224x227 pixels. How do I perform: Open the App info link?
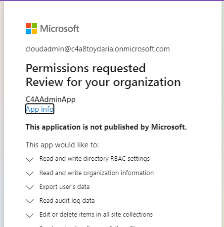[40, 109]
